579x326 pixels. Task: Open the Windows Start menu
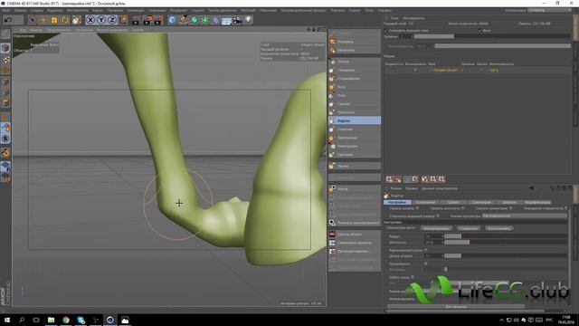[7, 320]
